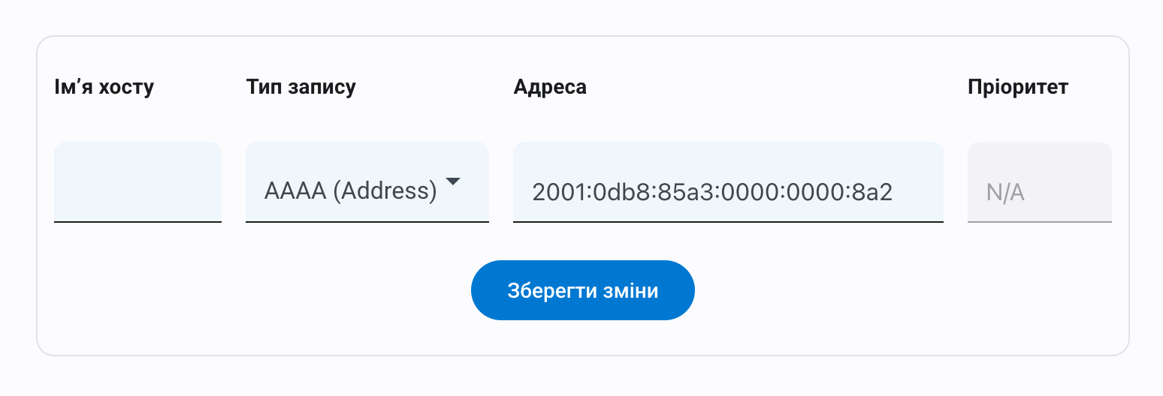Click the Тип запису column label
This screenshot has height=396, width=1163.
click(x=301, y=87)
